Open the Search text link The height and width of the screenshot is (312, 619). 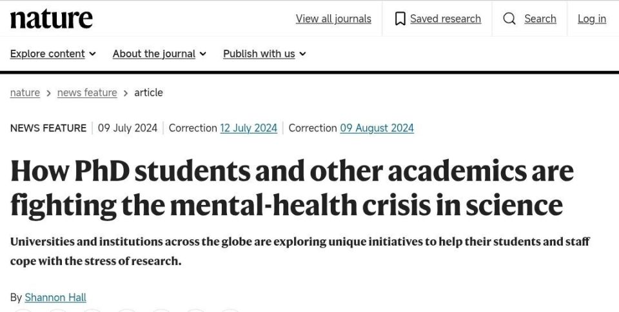coord(540,19)
